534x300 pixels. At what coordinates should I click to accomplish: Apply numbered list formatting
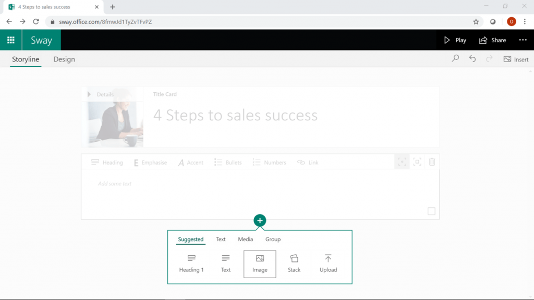(x=270, y=162)
